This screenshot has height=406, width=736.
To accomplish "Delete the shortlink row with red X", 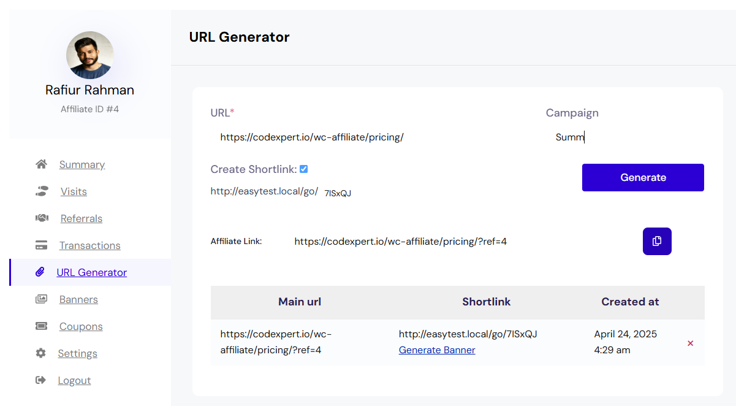I will pyautogui.click(x=690, y=343).
